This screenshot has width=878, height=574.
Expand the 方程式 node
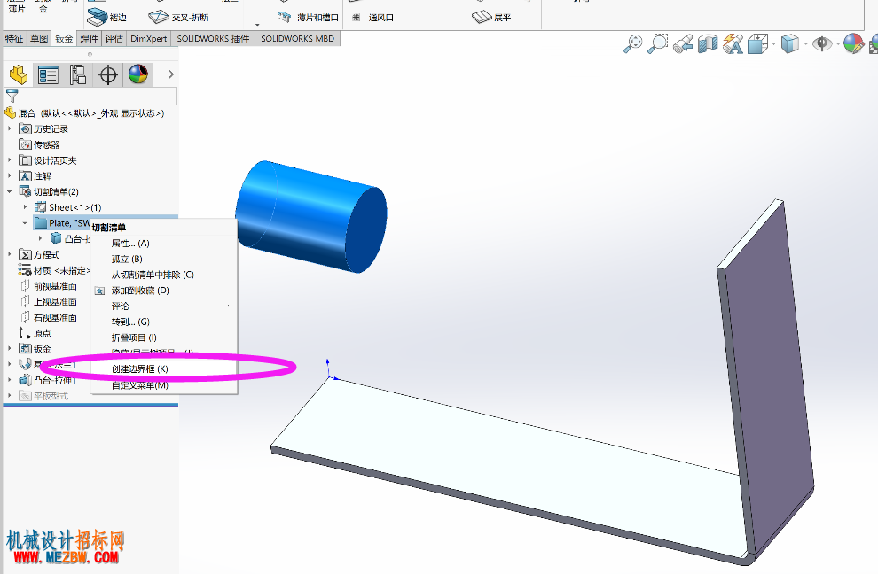(9, 254)
